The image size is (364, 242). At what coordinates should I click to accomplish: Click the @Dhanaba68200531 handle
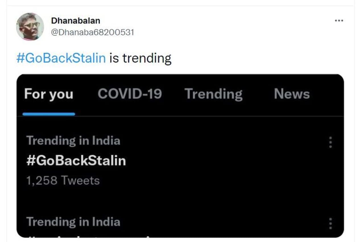click(92, 32)
